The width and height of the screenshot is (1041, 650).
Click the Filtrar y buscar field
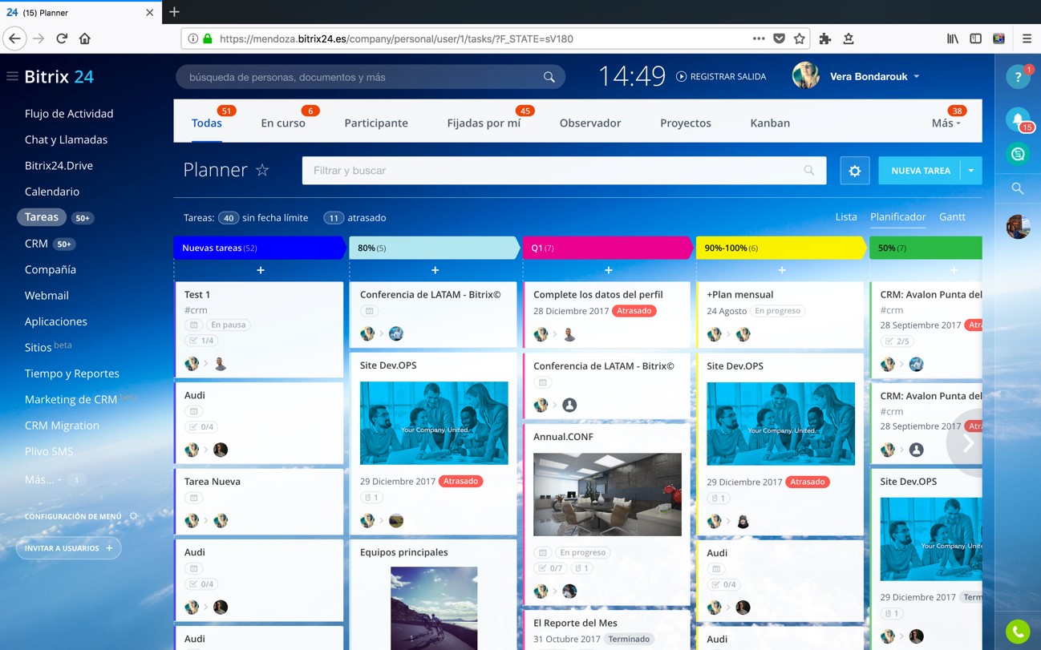(564, 171)
